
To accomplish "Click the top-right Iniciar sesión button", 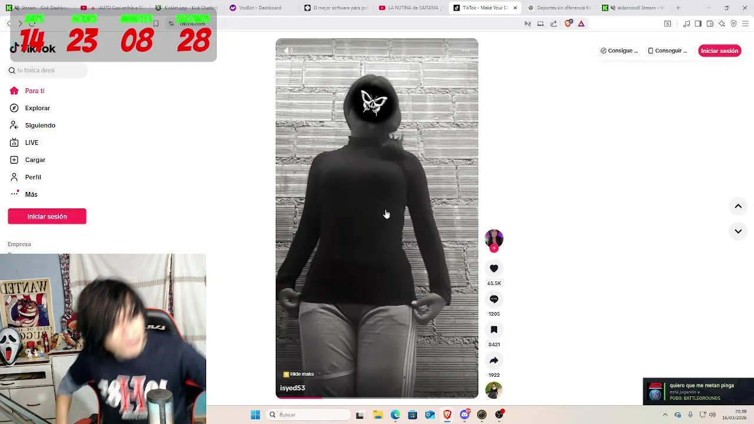I will pyautogui.click(x=719, y=51).
